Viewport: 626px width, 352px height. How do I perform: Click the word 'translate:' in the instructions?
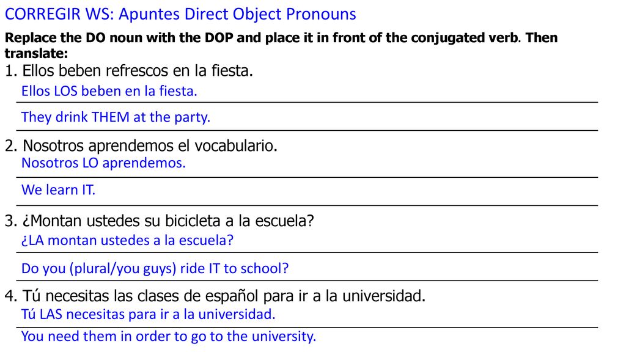pyautogui.click(x=36, y=53)
